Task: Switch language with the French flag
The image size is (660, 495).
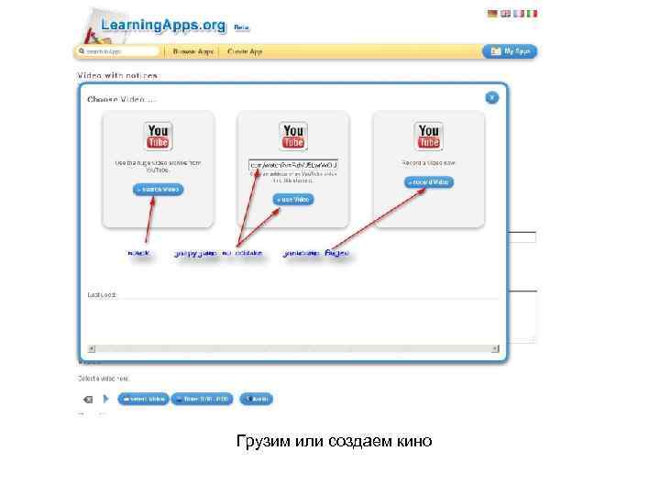Action: [519, 14]
